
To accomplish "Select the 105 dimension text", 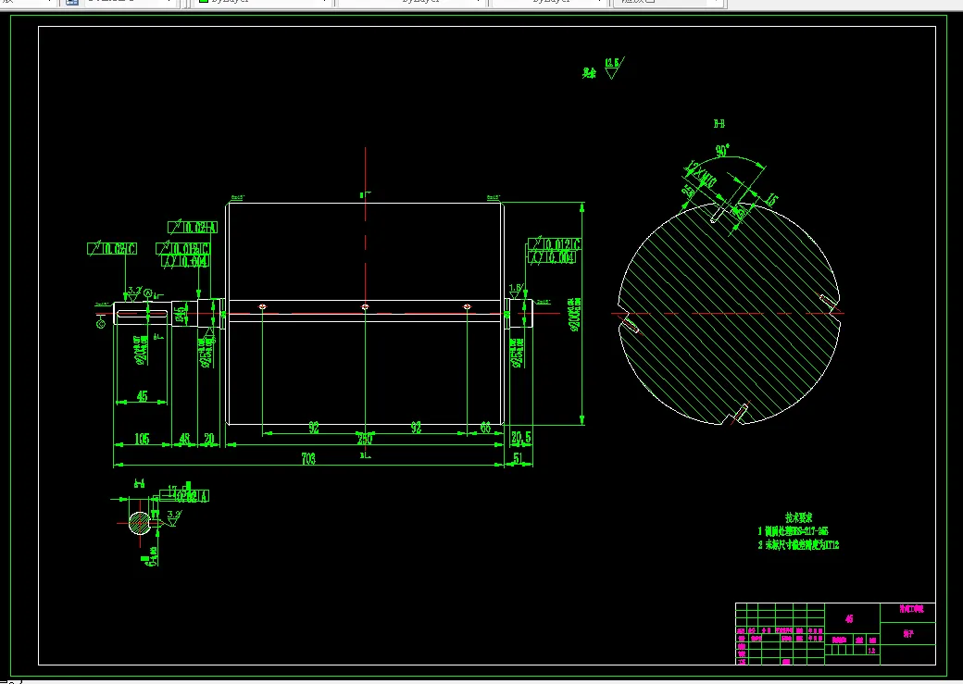I will click(x=142, y=439).
